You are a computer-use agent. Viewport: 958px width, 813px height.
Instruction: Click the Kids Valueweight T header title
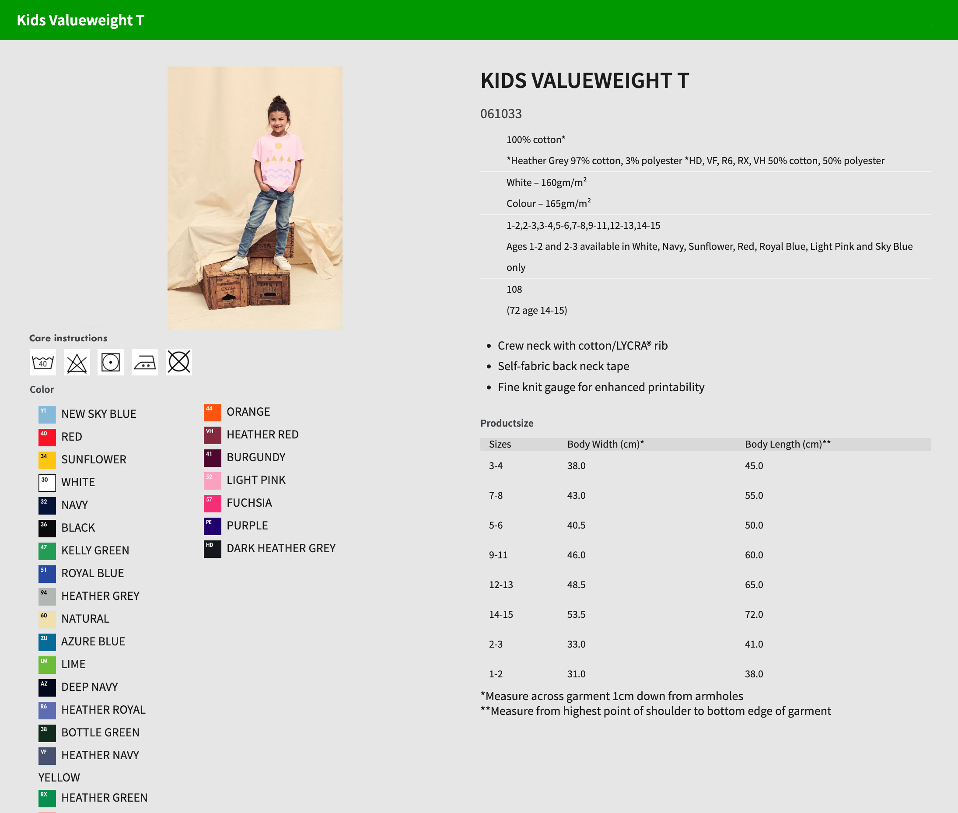click(x=80, y=20)
